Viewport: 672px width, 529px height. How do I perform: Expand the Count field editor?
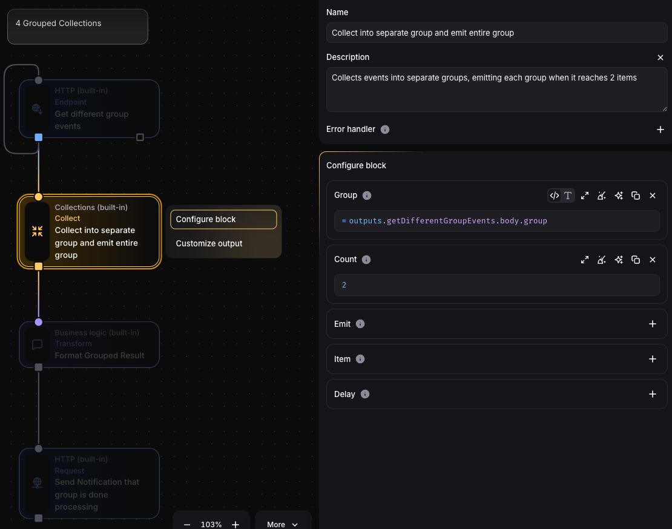[585, 260]
